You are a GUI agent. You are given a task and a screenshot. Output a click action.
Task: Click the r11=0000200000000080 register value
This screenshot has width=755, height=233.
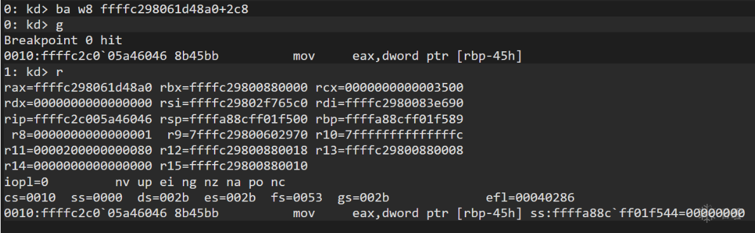[x=78, y=150]
